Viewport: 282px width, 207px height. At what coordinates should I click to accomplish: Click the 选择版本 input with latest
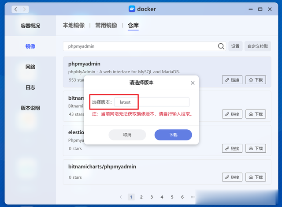click(152, 102)
